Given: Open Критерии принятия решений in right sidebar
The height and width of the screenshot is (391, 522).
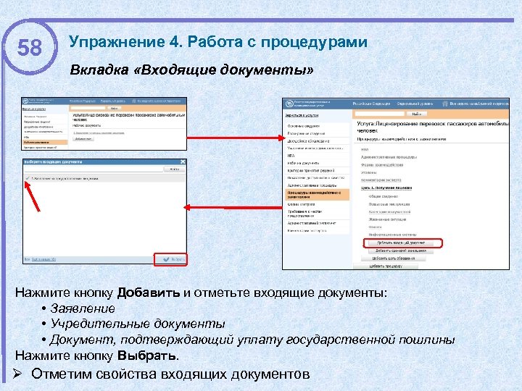Looking at the screenshot, I should 311,171.
